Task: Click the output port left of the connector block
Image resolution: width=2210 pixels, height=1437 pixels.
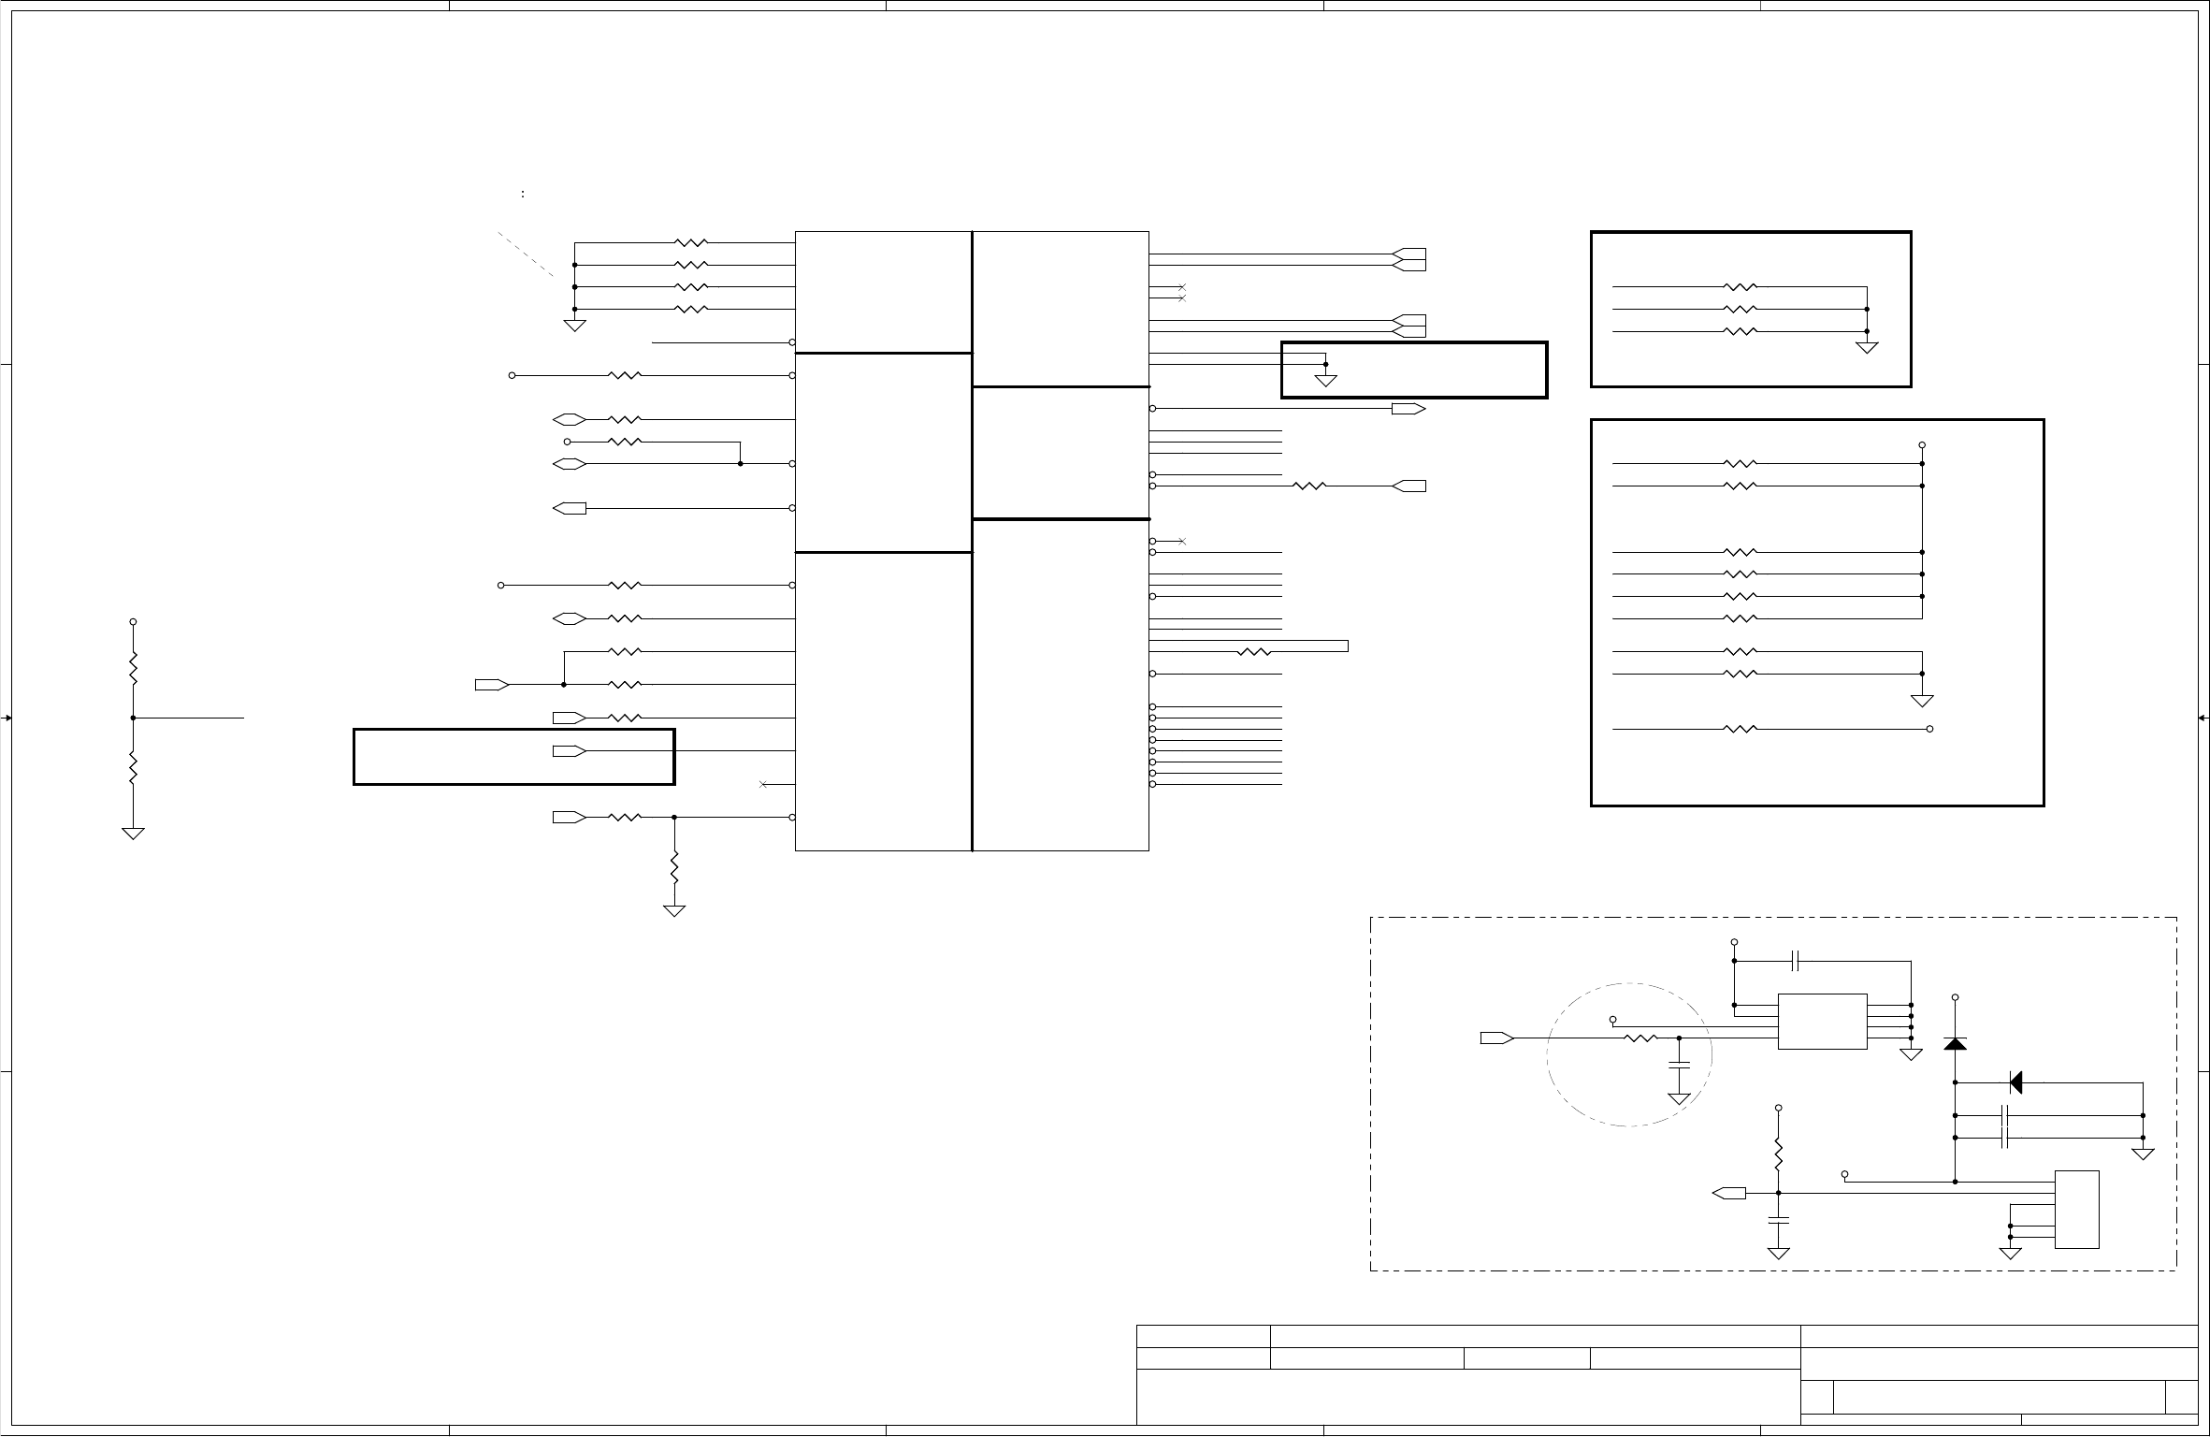Action: click(x=1728, y=1193)
